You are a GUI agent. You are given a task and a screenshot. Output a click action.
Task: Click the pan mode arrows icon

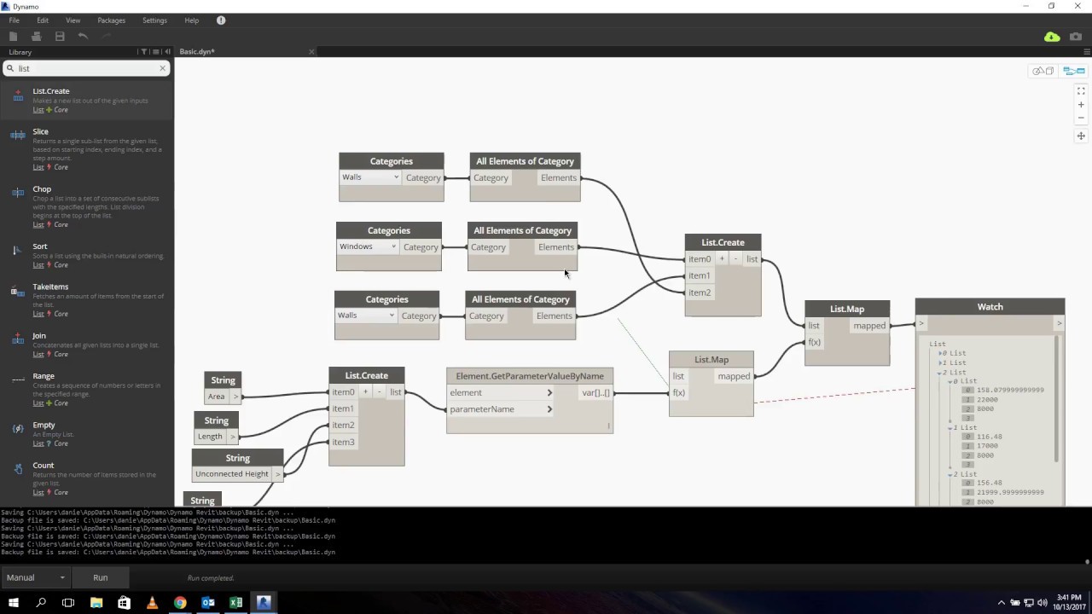1081,136
